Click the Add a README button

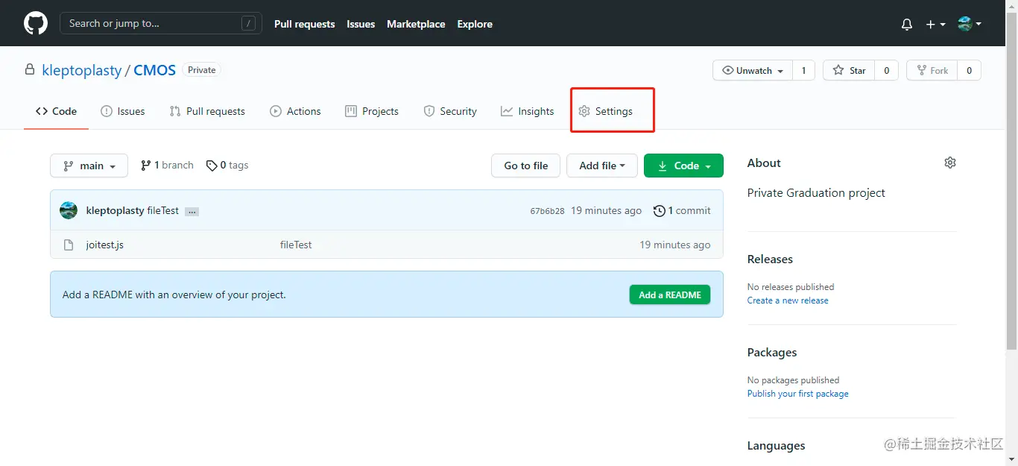click(x=670, y=295)
